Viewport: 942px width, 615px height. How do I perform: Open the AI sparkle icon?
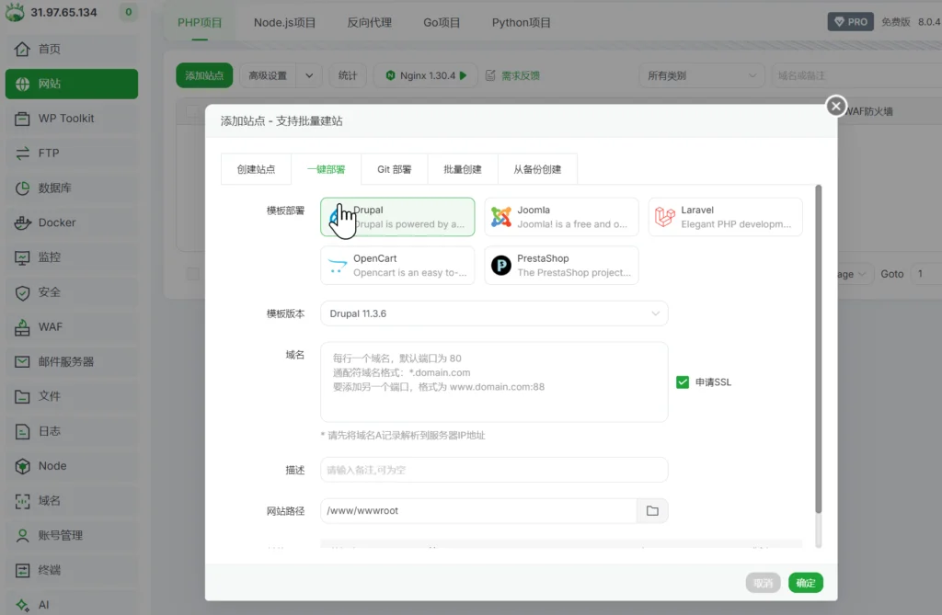tap(22, 605)
